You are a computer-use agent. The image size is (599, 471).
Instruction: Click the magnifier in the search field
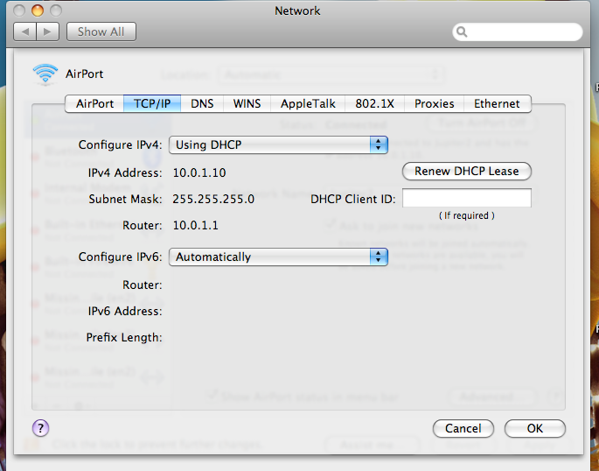point(462,32)
